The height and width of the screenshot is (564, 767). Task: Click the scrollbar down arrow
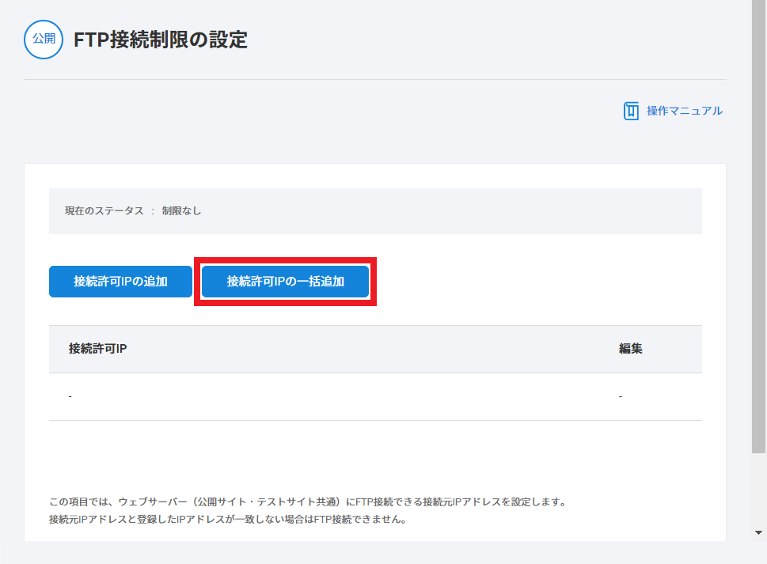758,532
